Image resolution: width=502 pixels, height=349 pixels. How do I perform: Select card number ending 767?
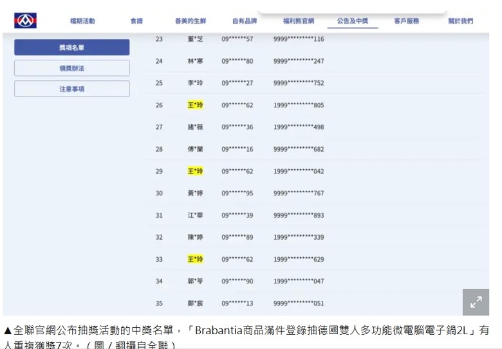coord(299,193)
